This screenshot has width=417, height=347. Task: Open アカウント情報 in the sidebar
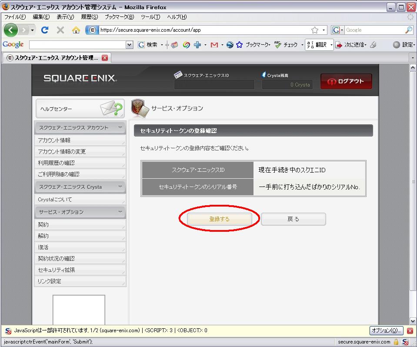click(80, 140)
